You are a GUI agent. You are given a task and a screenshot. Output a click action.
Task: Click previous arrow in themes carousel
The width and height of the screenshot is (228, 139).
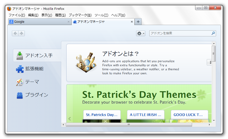tap(70, 119)
